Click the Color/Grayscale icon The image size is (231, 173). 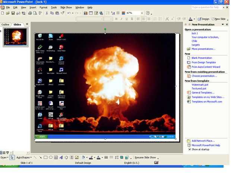point(123,13)
